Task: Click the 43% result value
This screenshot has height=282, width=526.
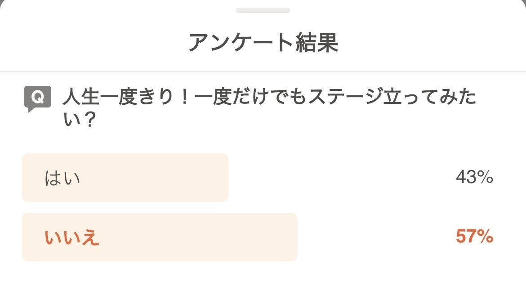Action: coord(474,178)
